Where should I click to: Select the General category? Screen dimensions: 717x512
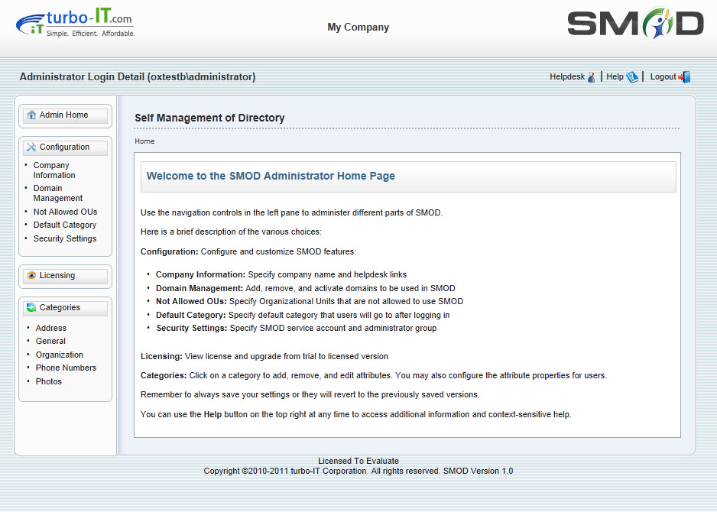[x=50, y=341]
